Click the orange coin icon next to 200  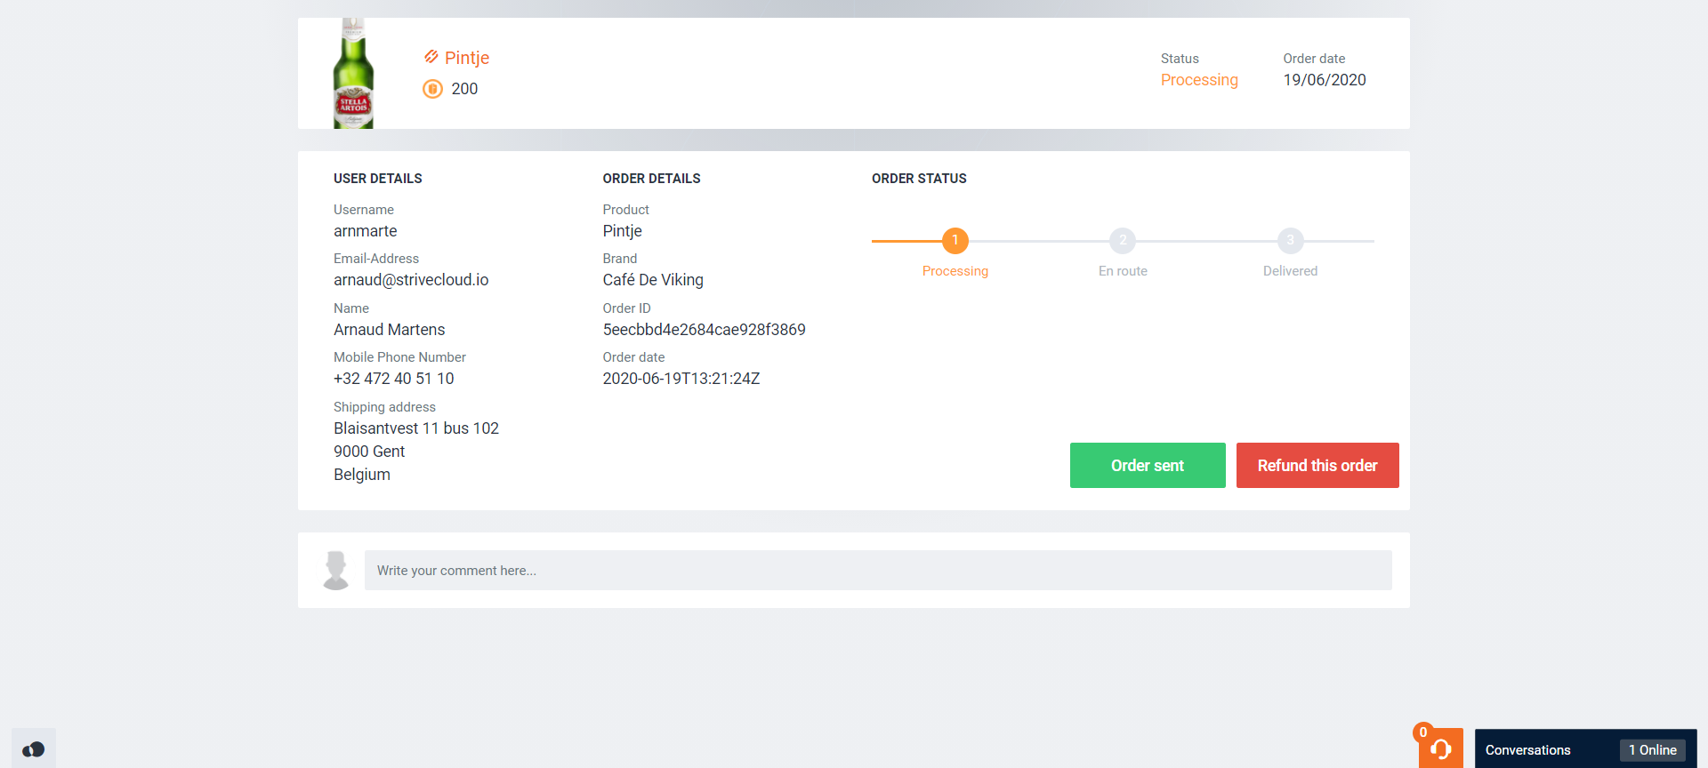tap(432, 89)
